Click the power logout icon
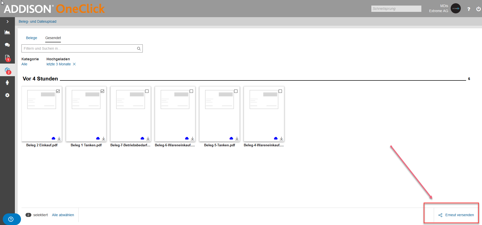 [x=478, y=9]
